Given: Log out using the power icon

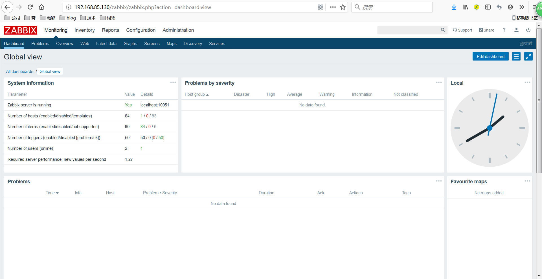Looking at the screenshot, I should point(528,30).
